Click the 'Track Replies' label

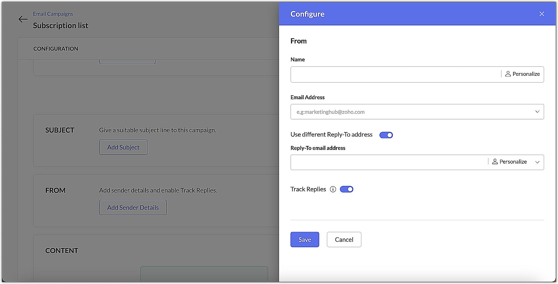[x=308, y=189]
